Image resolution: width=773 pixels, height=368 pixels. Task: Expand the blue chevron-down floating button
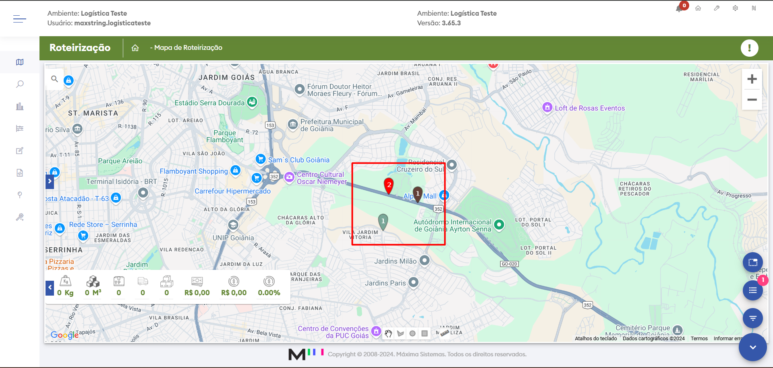coord(752,347)
